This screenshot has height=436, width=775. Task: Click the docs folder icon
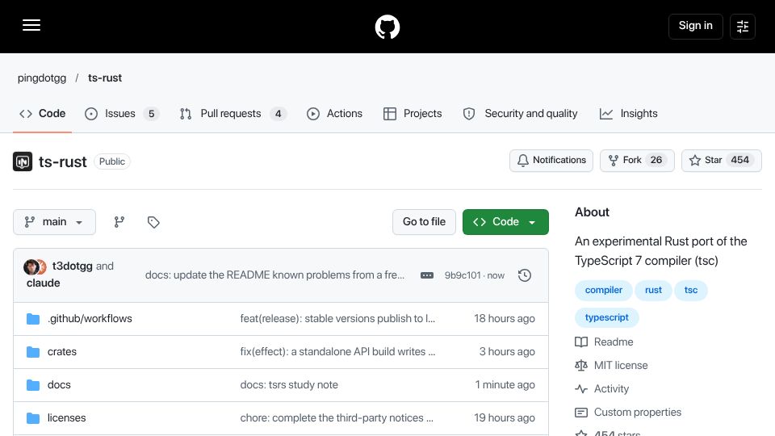pyautogui.click(x=33, y=385)
